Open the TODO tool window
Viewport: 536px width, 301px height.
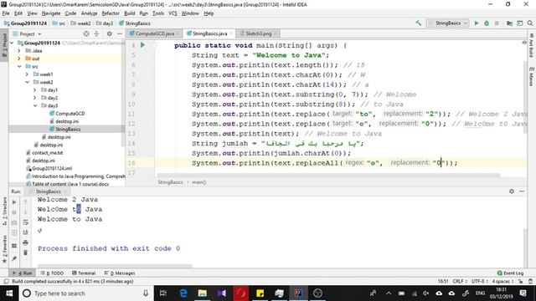(x=52, y=273)
